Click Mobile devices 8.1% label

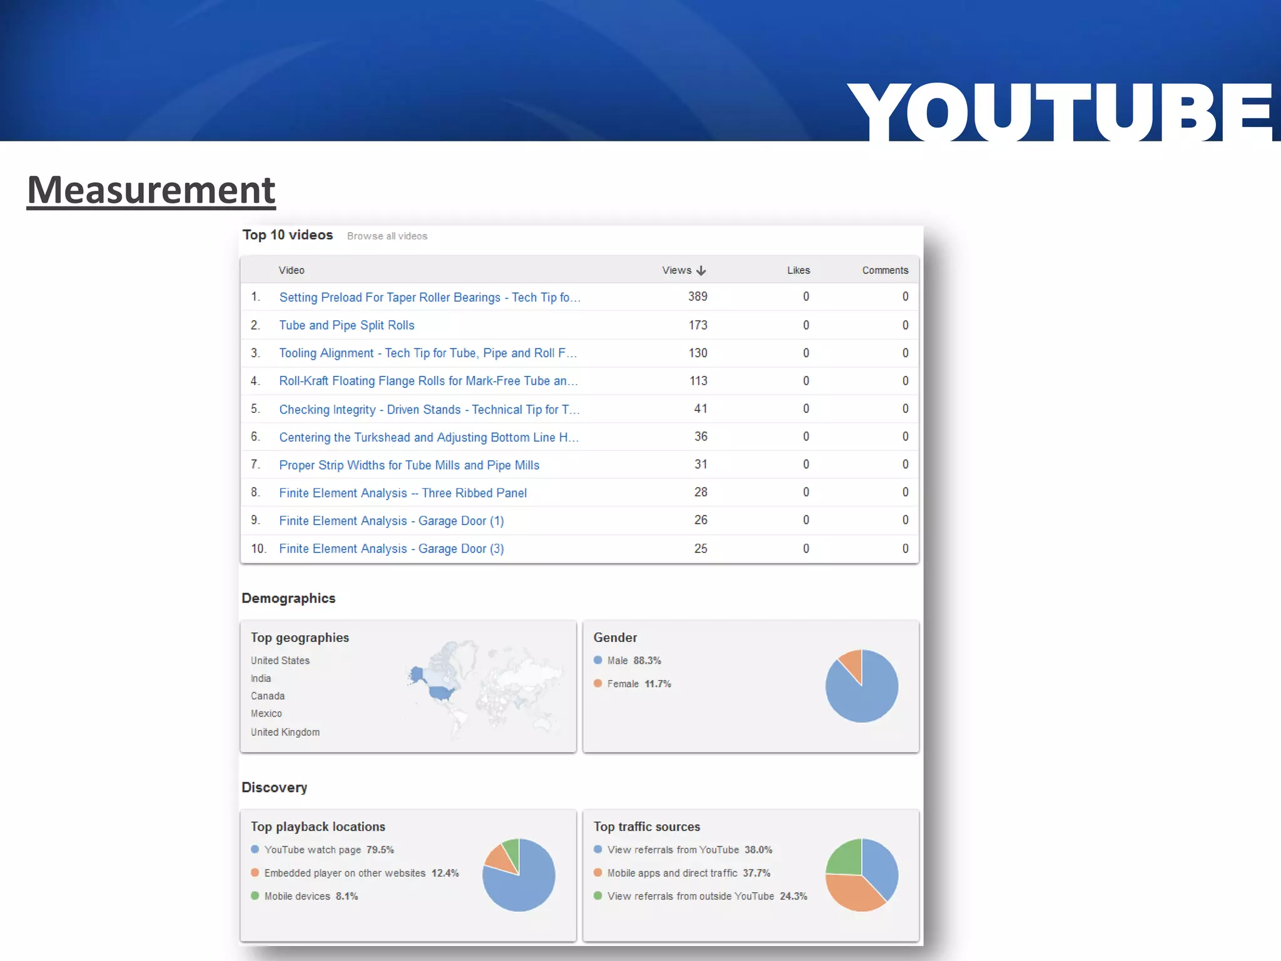[x=311, y=896]
